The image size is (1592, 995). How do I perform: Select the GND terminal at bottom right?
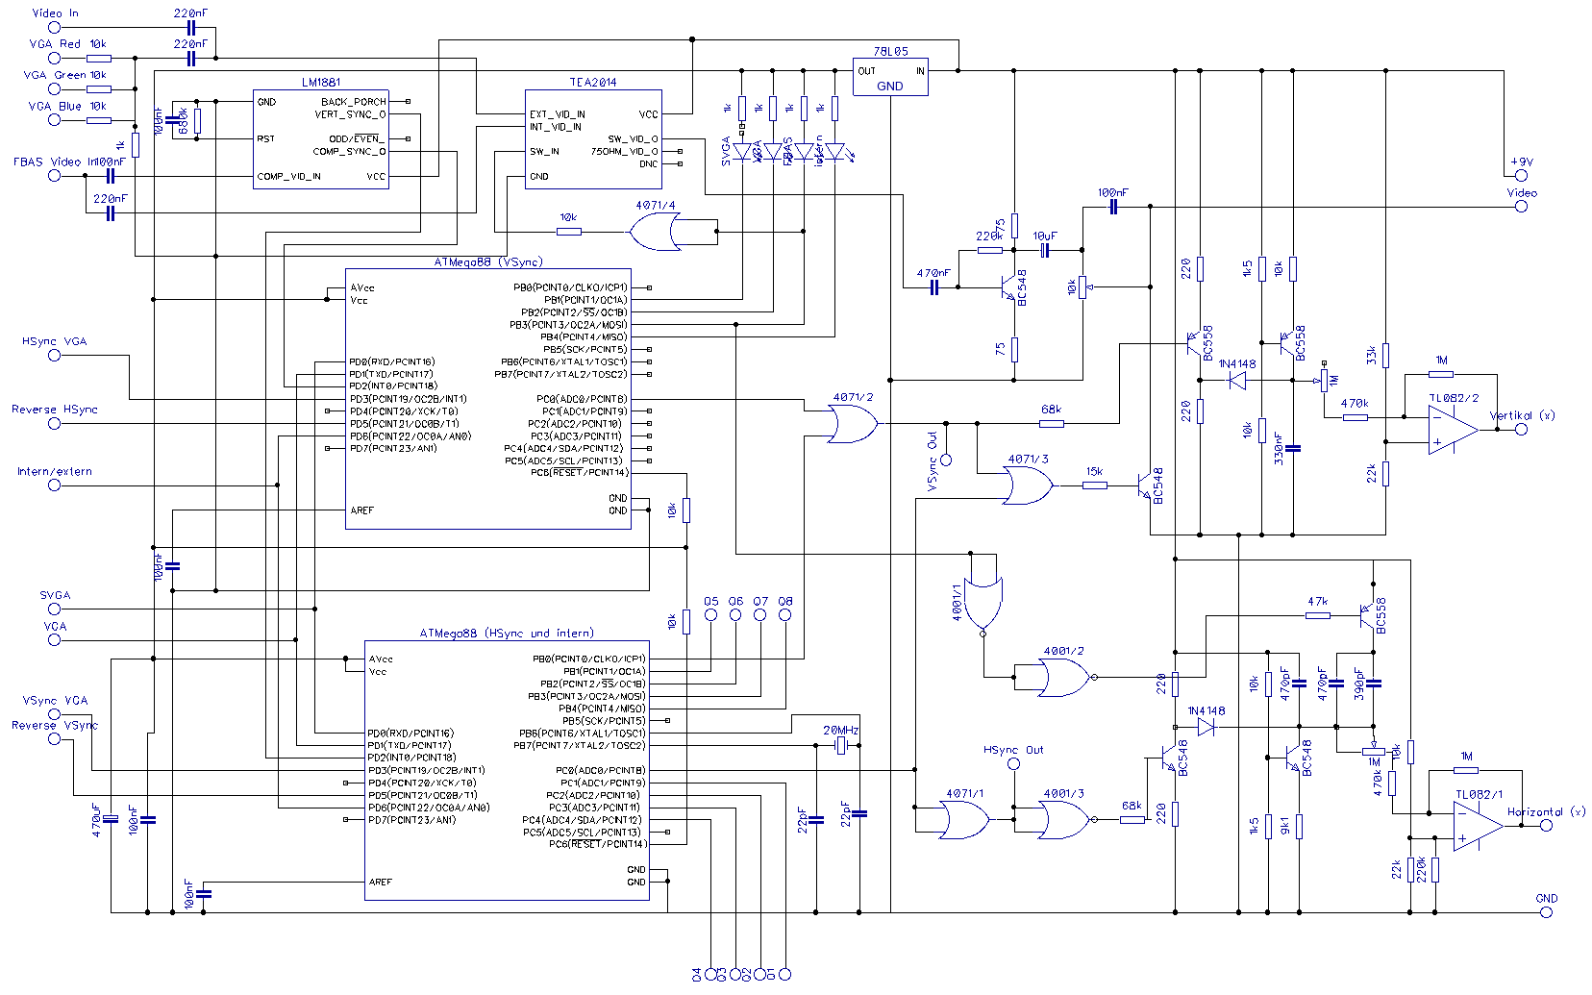pos(1546,912)
